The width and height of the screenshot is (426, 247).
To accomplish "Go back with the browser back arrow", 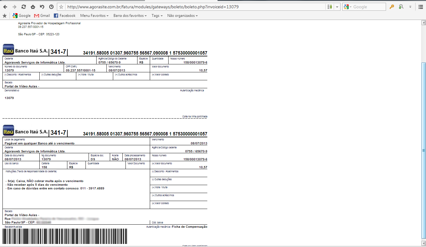I will pos(6,7).
